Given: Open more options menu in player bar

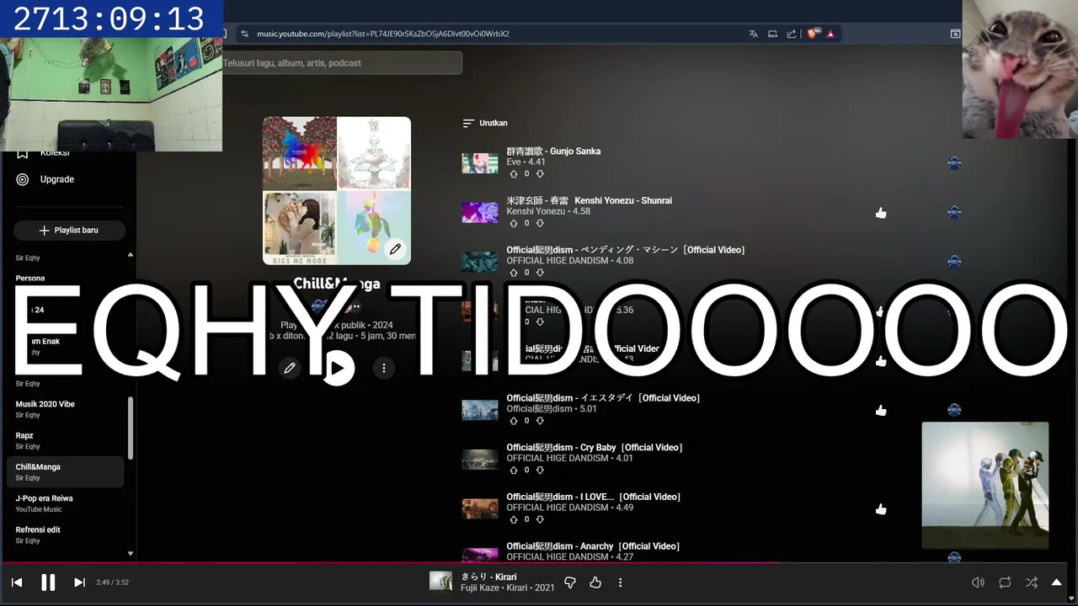Looking at the screenshot, I should point(621,582).
